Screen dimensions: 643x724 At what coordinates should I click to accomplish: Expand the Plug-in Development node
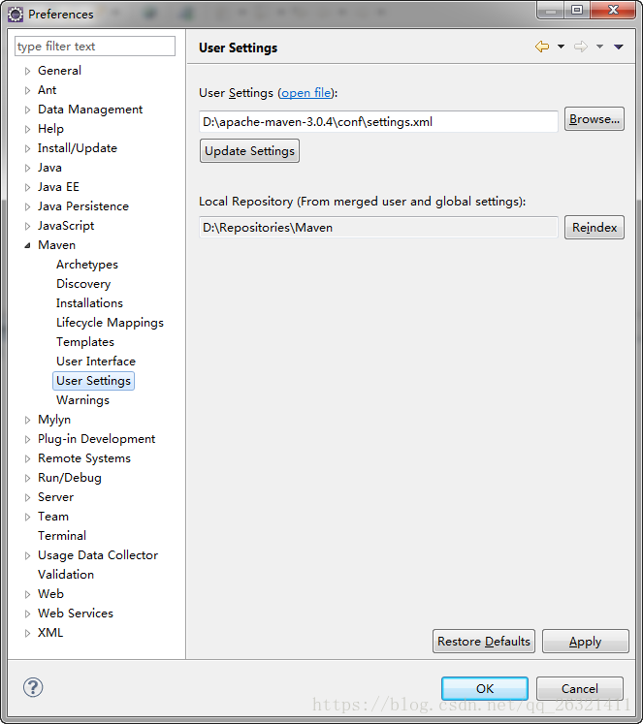pyautogui.click(x=27, y=440)
